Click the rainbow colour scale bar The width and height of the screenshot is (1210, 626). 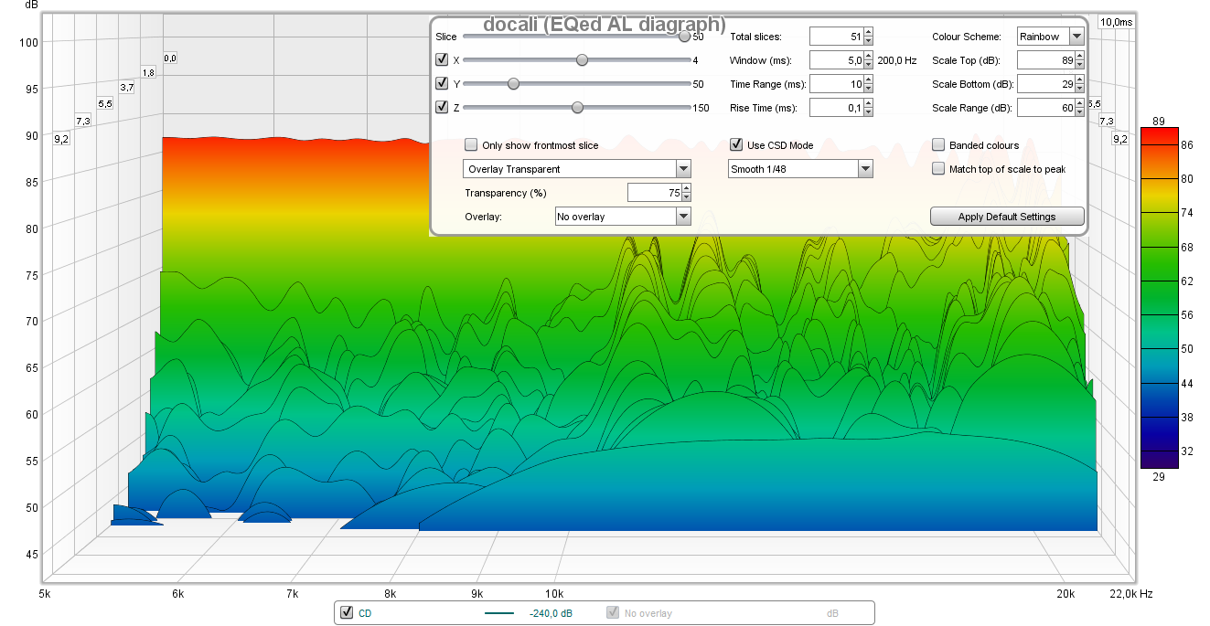1159,298
